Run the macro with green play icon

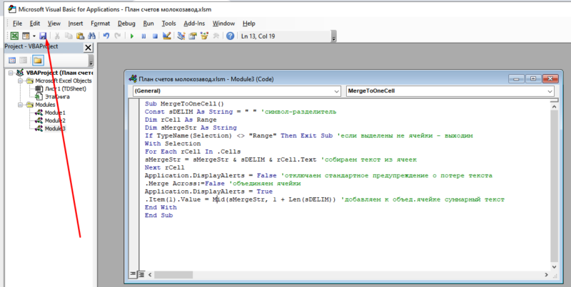click(x=132, y=36)
